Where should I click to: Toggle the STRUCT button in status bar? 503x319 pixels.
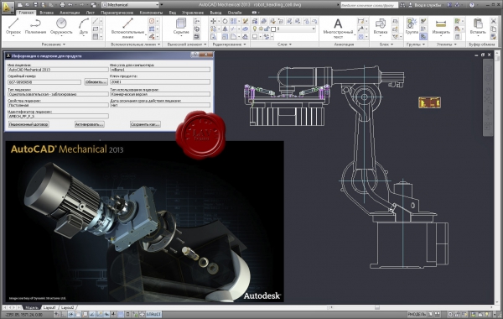(x=153, y=314)
